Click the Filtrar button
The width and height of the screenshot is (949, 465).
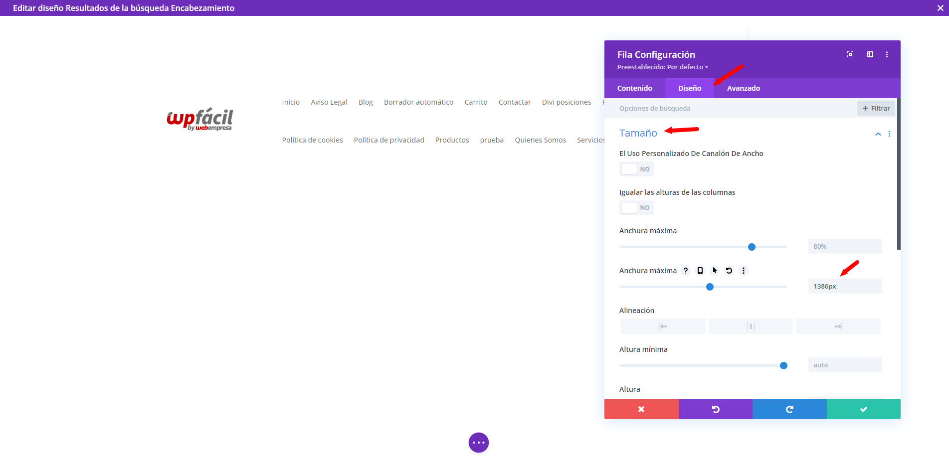pyautogui.click(x=876, y=108)
